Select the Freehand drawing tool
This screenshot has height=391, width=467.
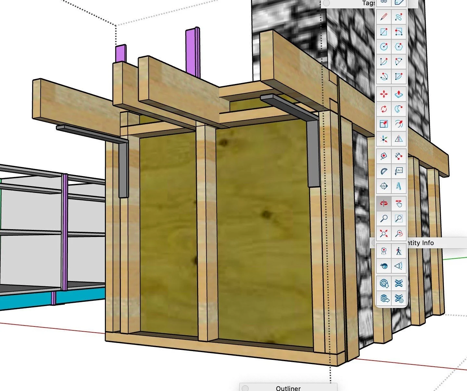(x=399, y=16)
